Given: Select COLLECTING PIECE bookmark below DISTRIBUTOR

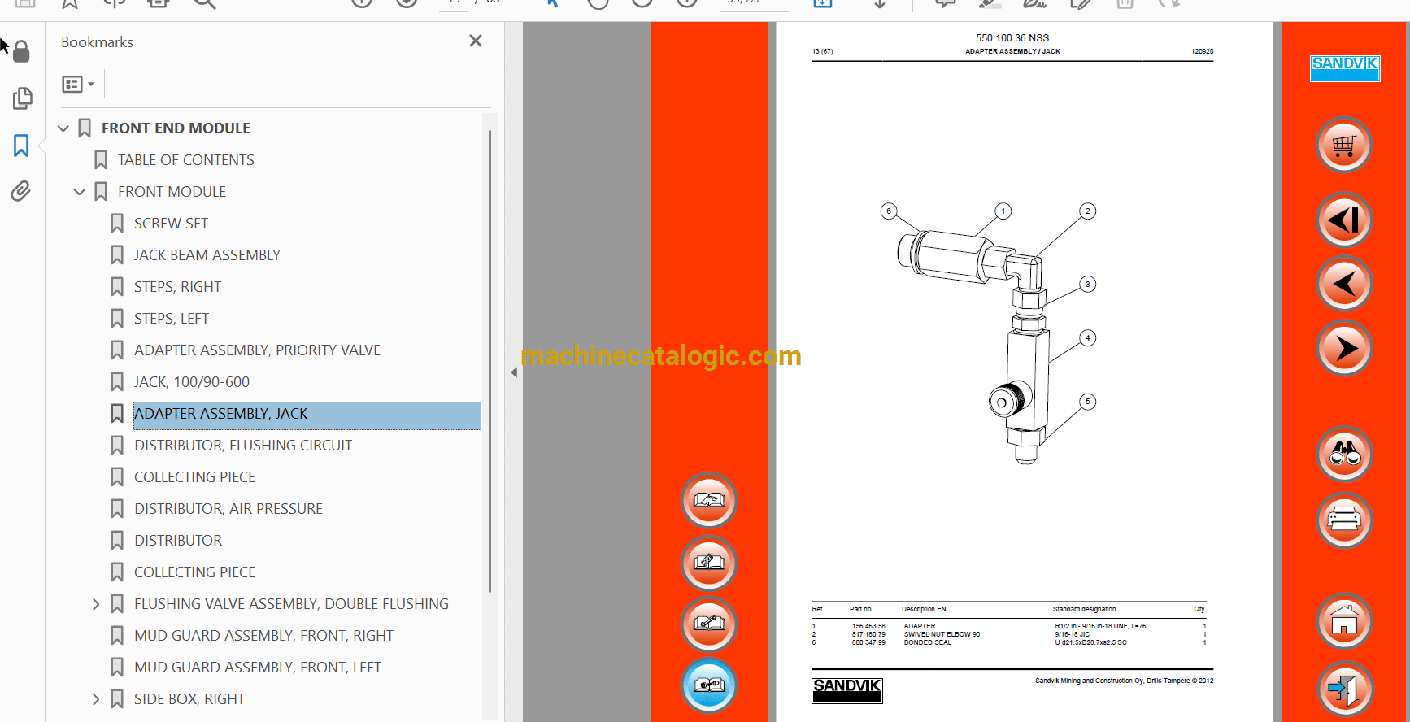Looking at the screenshot, I should coord(194,572).
